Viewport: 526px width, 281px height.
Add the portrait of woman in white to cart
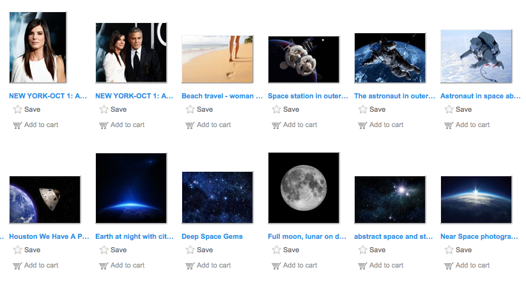(x=36, y=125)
